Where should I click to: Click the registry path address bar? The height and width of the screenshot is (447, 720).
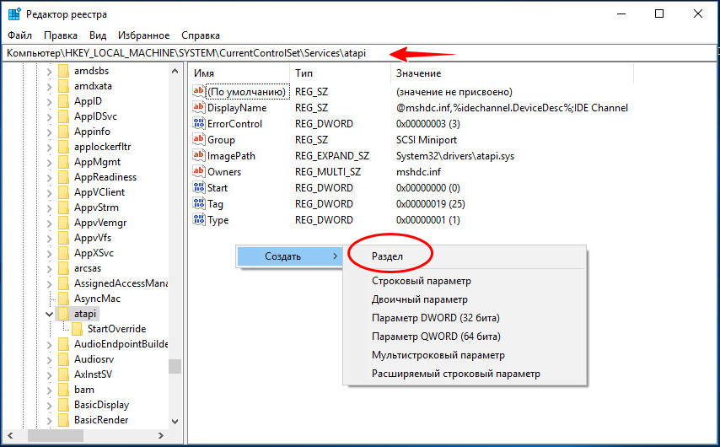pos(359,53)
